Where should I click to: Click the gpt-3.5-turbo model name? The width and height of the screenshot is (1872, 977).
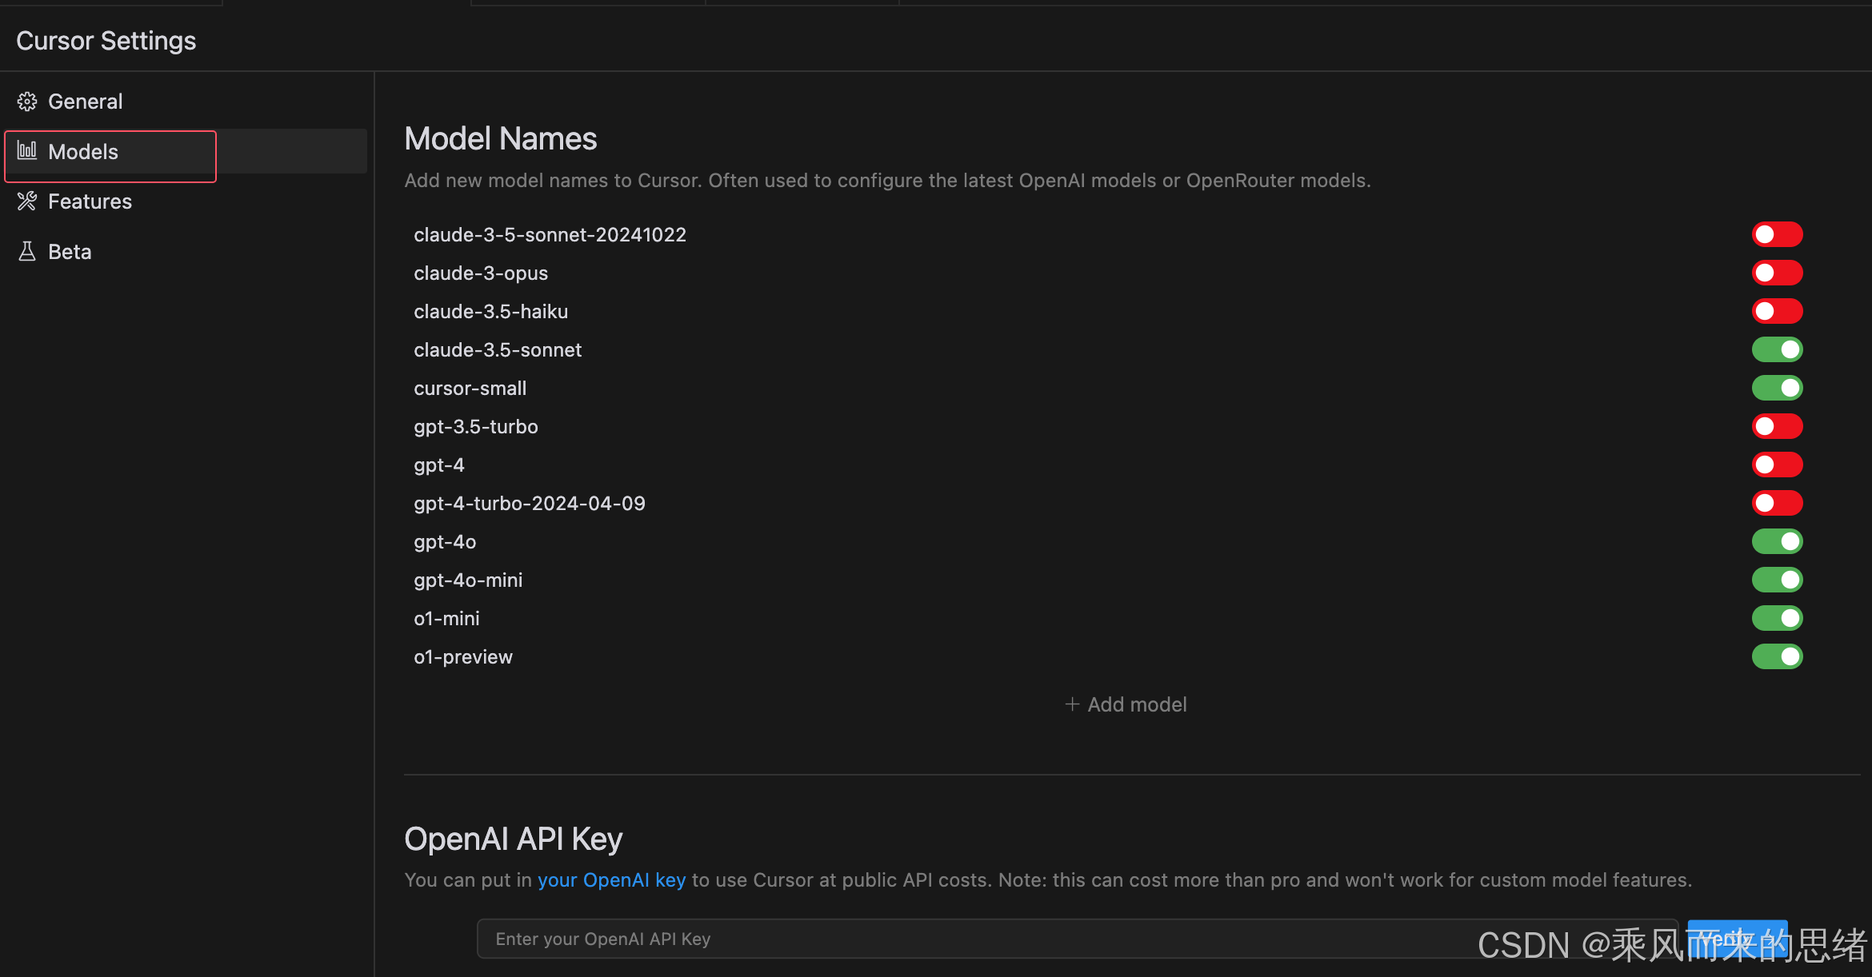pos(475,426)
